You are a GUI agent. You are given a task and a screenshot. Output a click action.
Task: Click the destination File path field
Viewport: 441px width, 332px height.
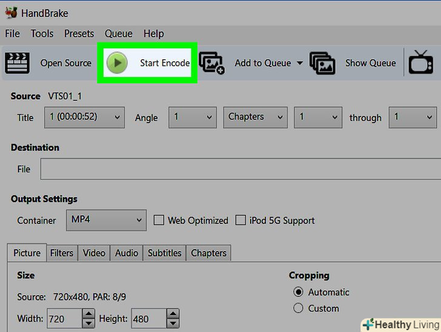click(240, 169)
